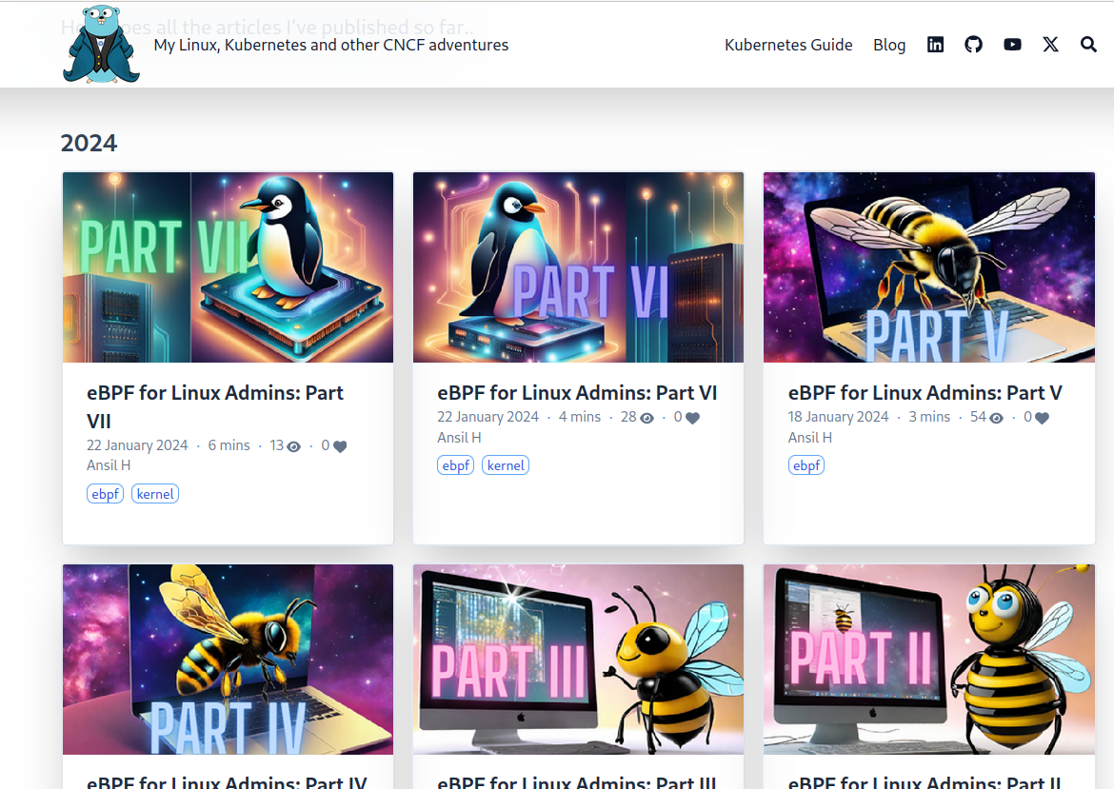Select the kernel tag on Part VII card
This screenshot has width=1114, height=789.
pyautogui.click(x=155, y=494)
